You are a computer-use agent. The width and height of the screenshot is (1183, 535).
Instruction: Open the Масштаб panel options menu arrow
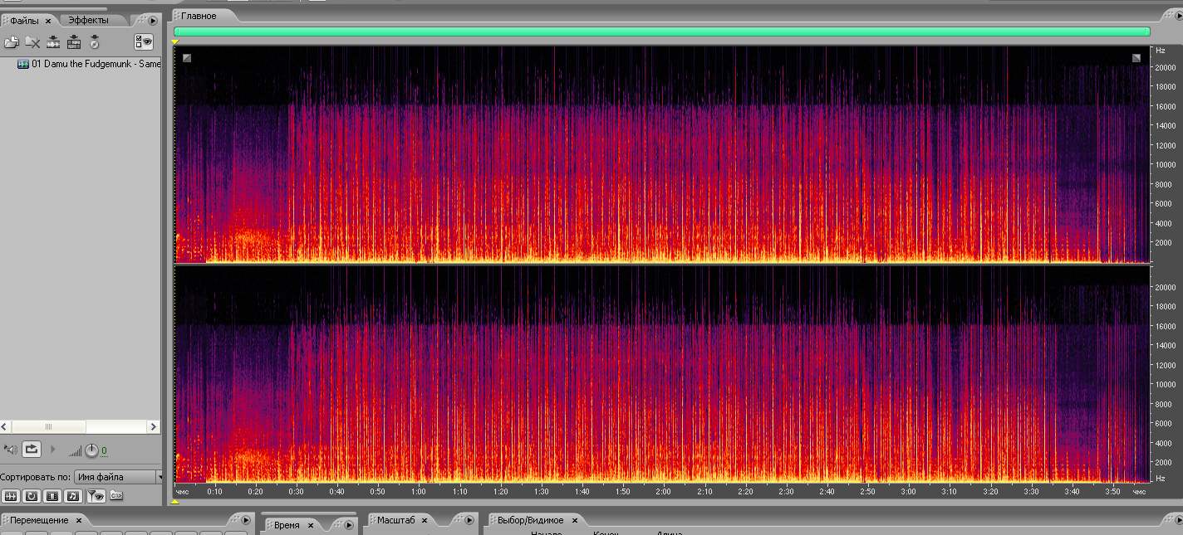point(469,520)
